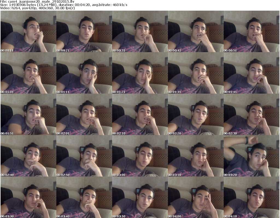Open the frame at 00:01:41
280x218 pixels.
pyautogui.click(x=252, y=73)
